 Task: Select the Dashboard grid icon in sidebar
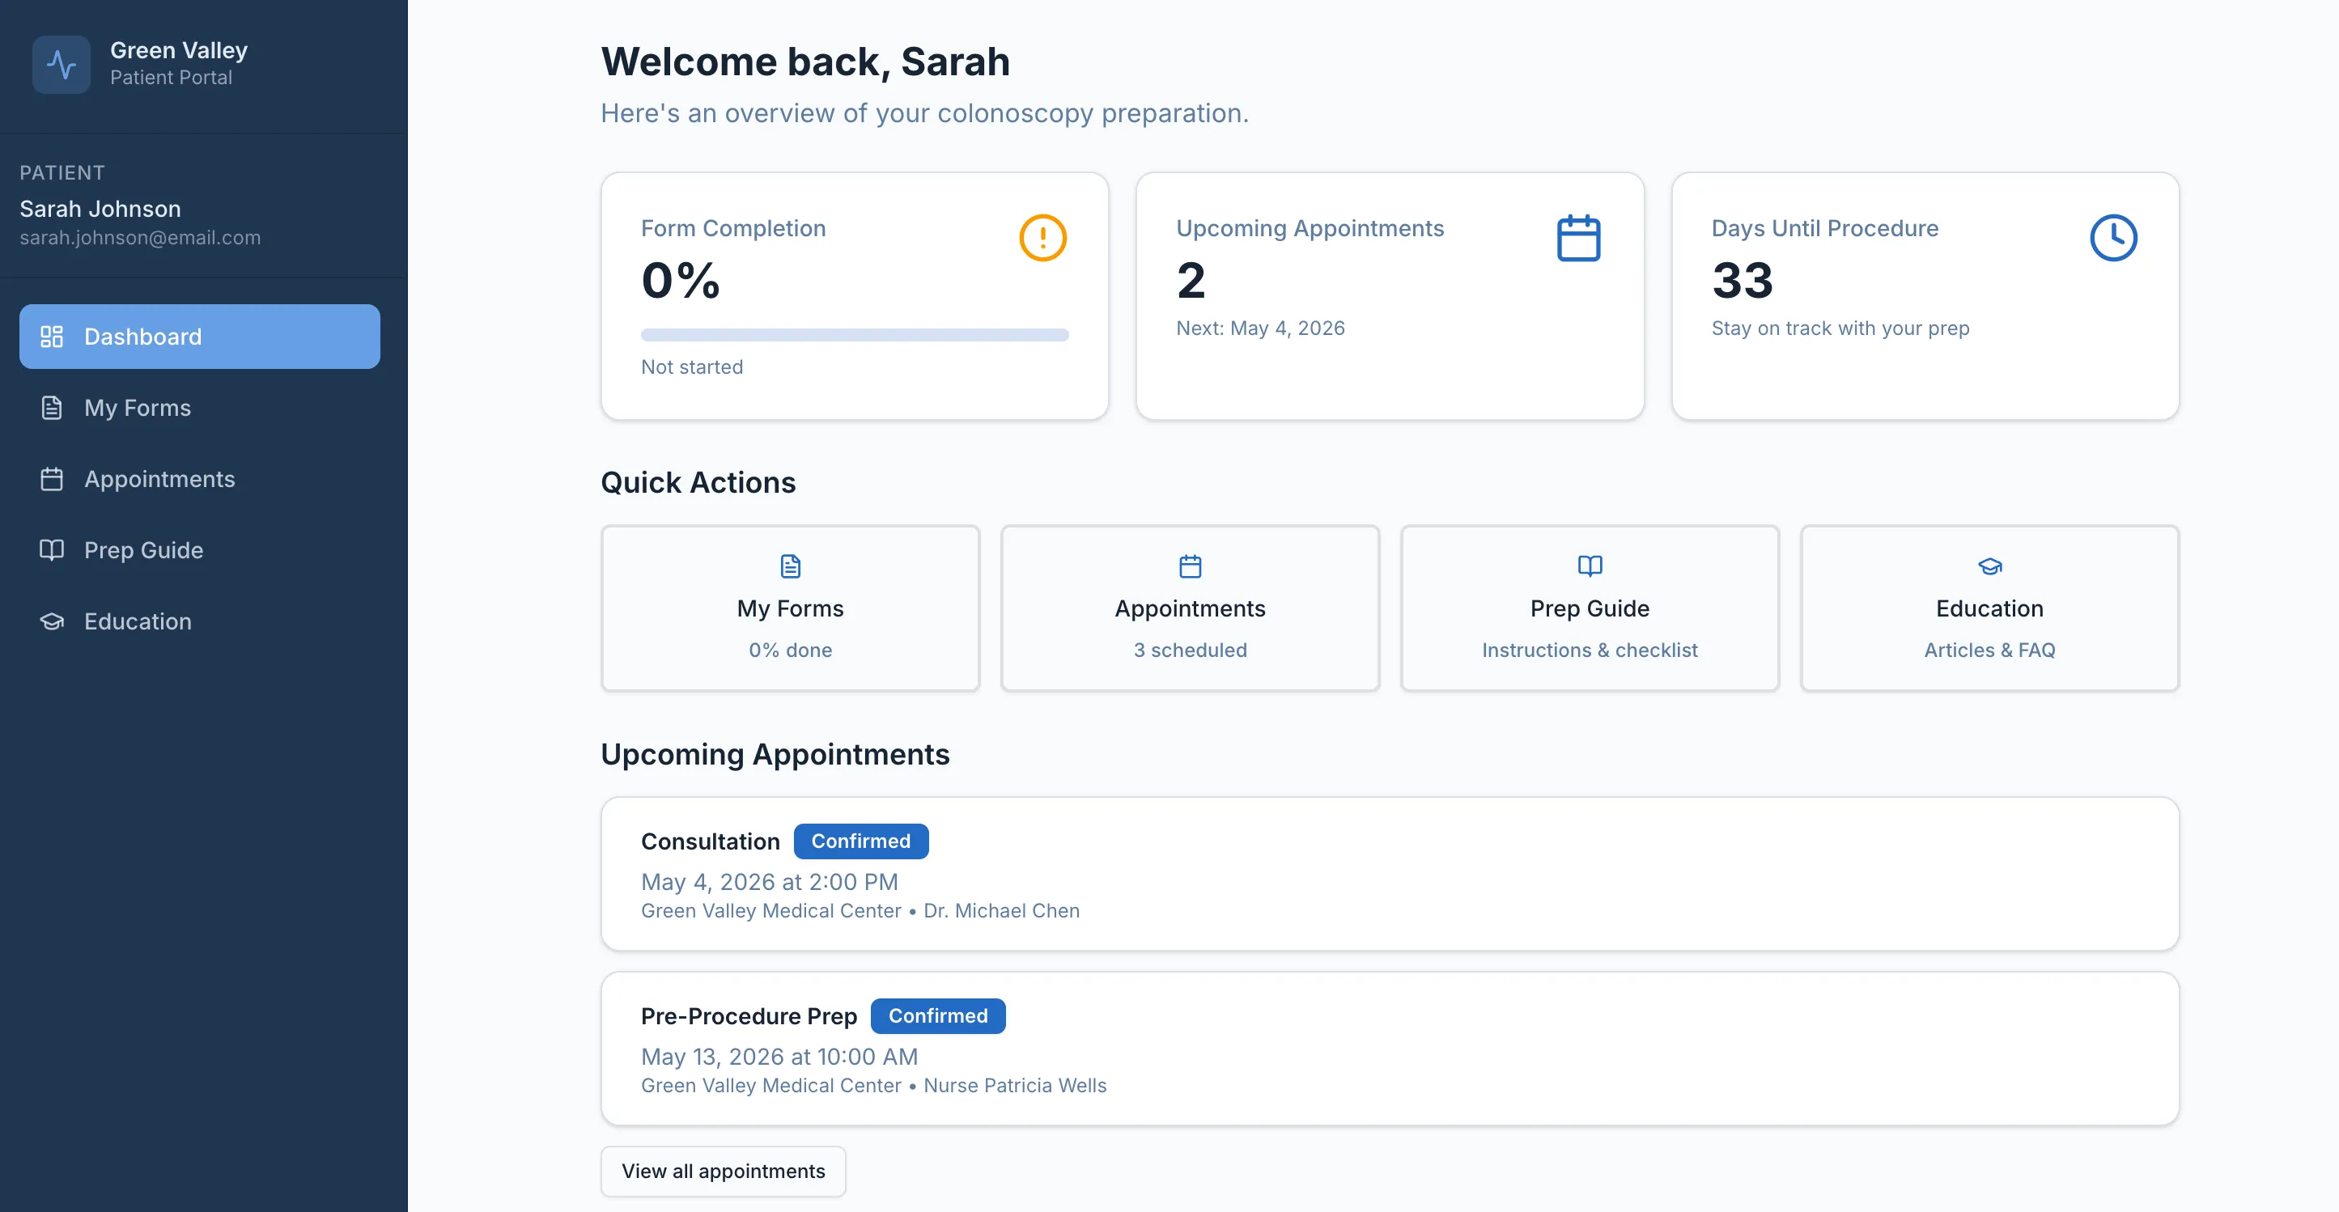click(x=52, y=336)
